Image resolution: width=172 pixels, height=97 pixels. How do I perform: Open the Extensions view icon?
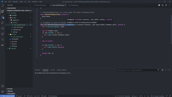click(x=3, y=34)
